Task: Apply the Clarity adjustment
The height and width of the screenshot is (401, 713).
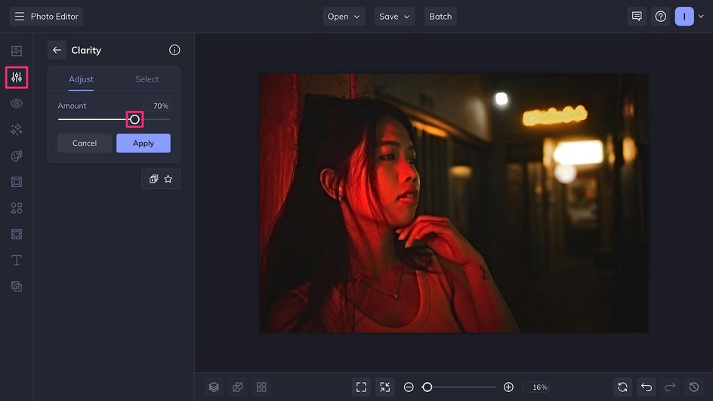Action: (x=144, y=143)
